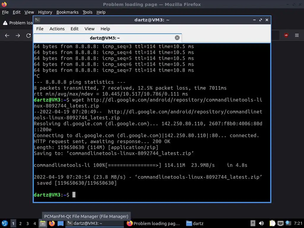The width and height of the screenshot is (304, 228).
Task: Click the terminal prompt cursor line
Action: (x=55, y=195)
